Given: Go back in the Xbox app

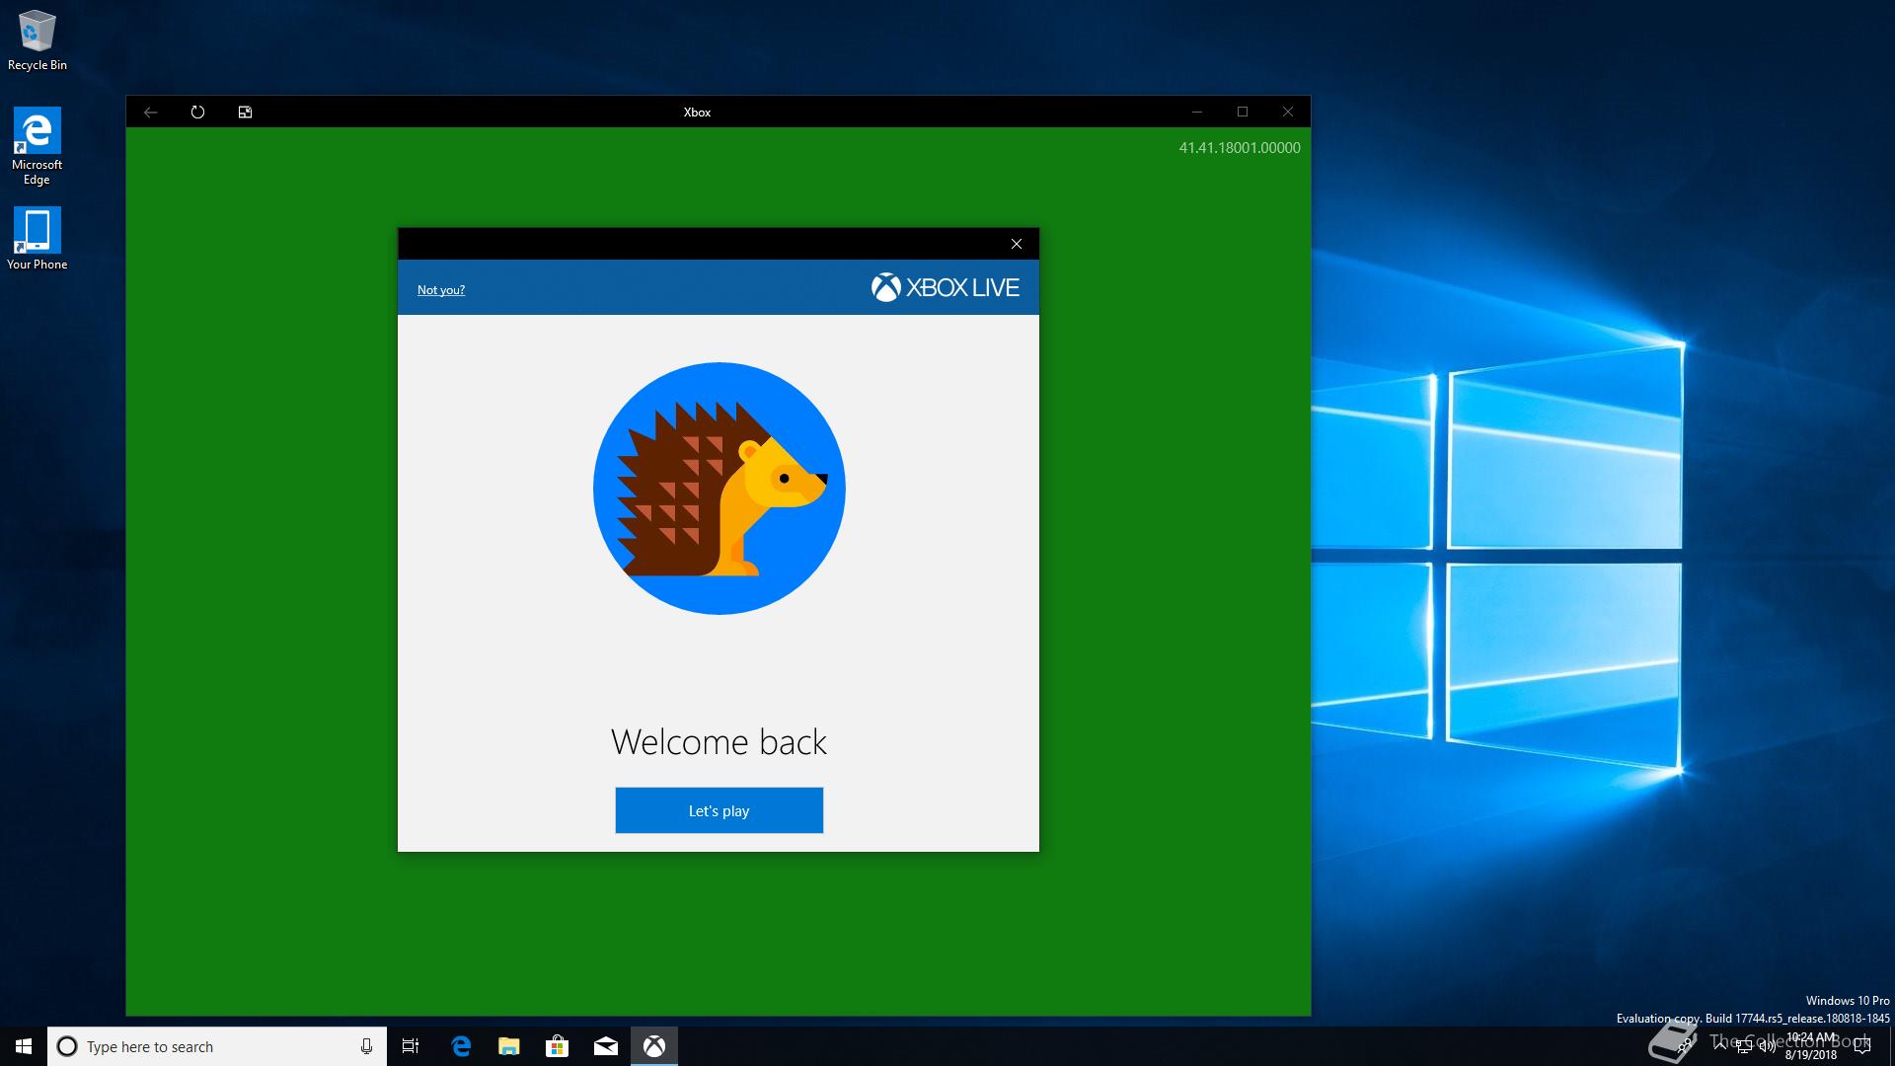Looking at the screenshot, I should click(150, 112).
